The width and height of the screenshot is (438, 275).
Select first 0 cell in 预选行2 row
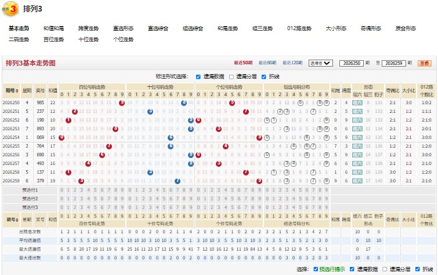[x=61, y=199]
